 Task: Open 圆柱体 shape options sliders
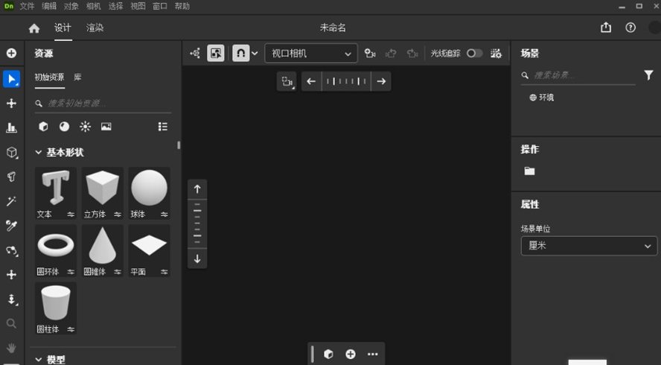(71, 329)
